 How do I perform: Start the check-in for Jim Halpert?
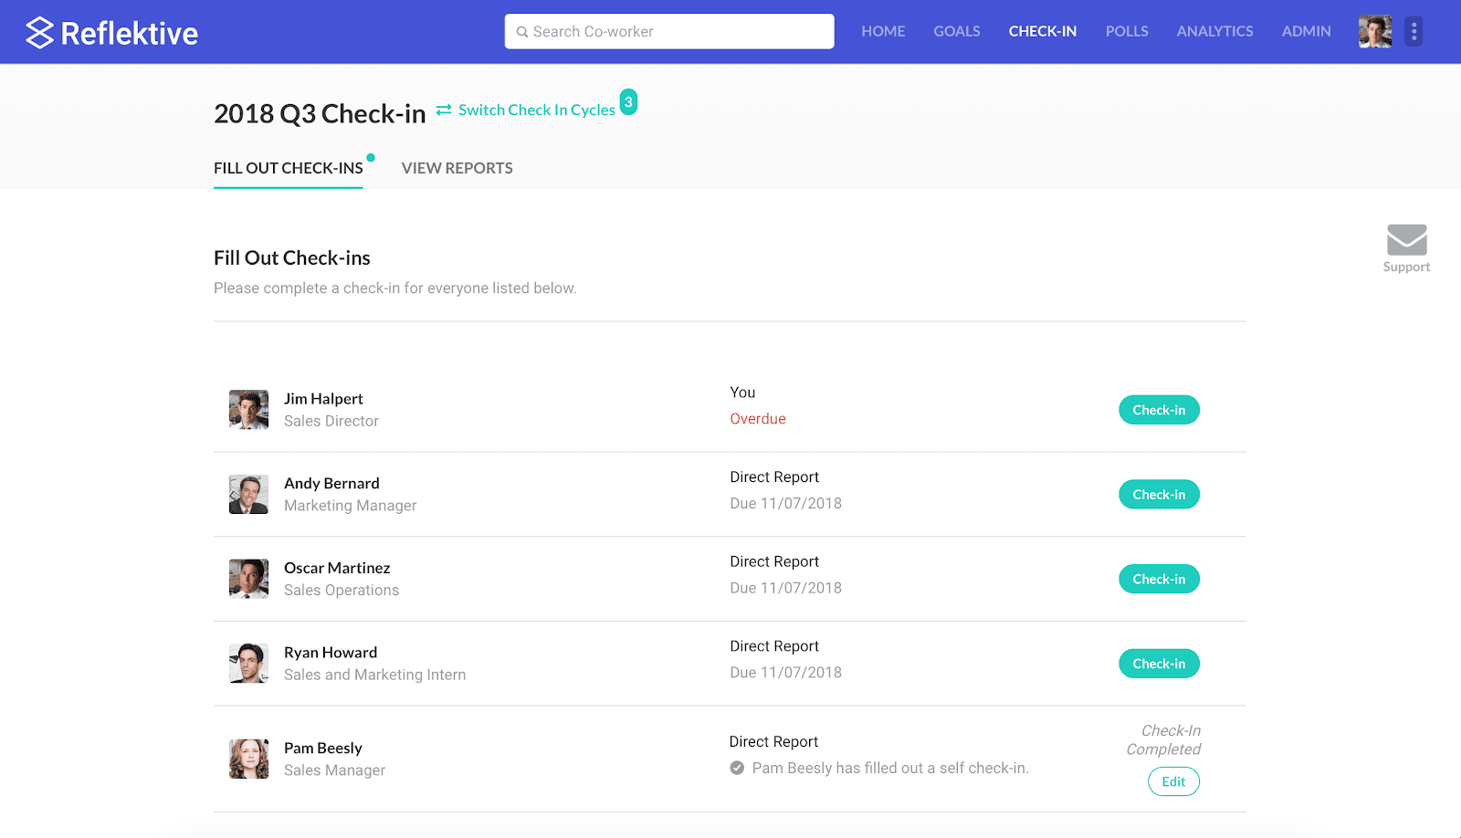(1159, 410)
